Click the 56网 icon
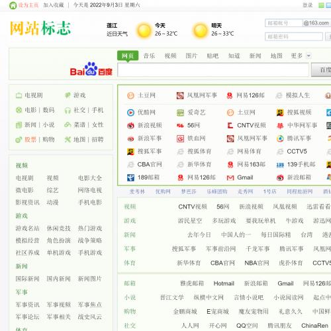331x331 pixels. [x=180, y=126]
